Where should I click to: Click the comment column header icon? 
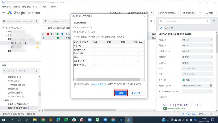[x=53, y=34]
